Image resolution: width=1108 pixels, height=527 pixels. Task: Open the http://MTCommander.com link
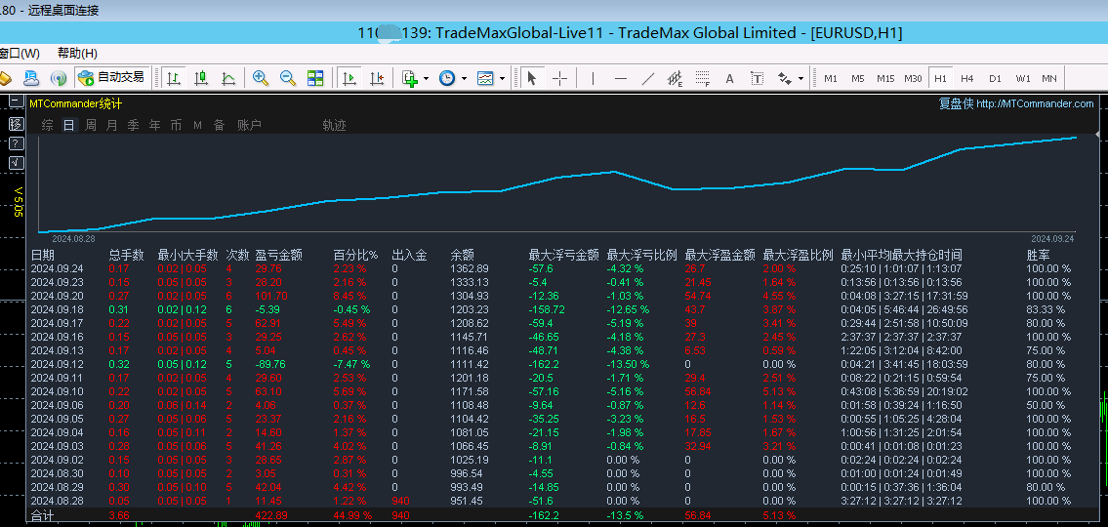coord(1035,103)
